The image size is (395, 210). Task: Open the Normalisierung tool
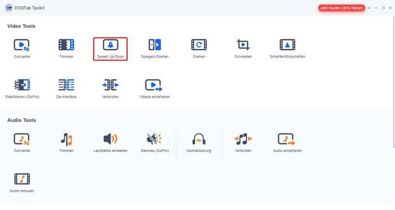click(x=199, y=143)
